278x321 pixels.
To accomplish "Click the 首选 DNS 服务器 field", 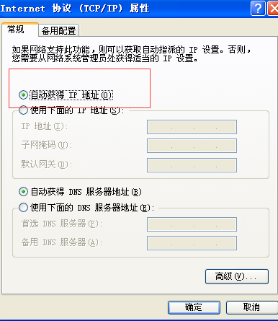I will pyautogui.click(x=192, y=224).
